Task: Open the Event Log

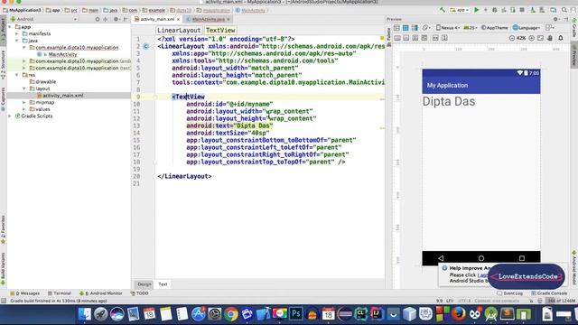Action: coord(510,293)
